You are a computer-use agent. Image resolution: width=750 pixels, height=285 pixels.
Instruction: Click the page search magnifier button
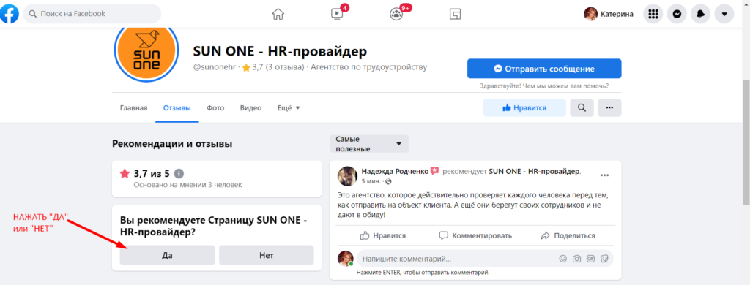pos(582,108)
